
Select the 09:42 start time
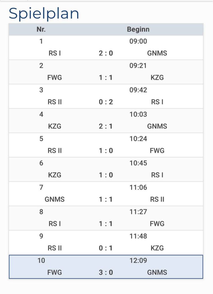(138, 90)
